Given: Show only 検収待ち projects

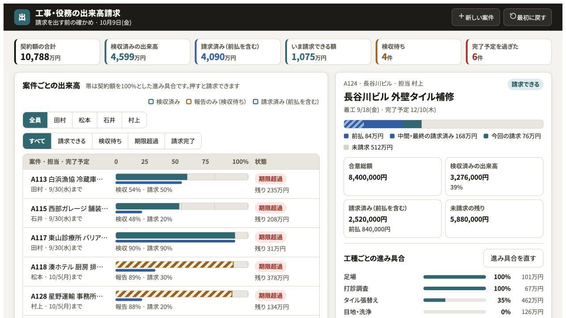Looking at the screenshot, I should click(x=110, y=141).
